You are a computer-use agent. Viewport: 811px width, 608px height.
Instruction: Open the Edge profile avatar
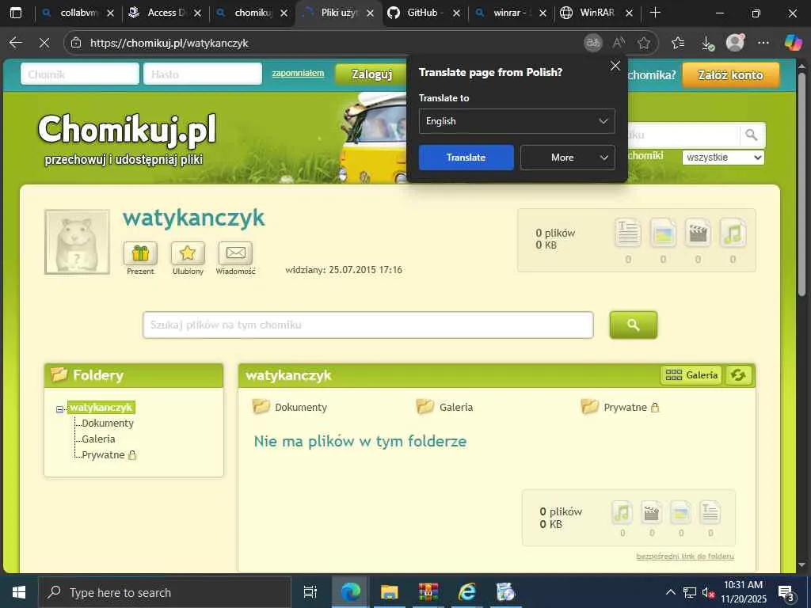click(735, 43)
